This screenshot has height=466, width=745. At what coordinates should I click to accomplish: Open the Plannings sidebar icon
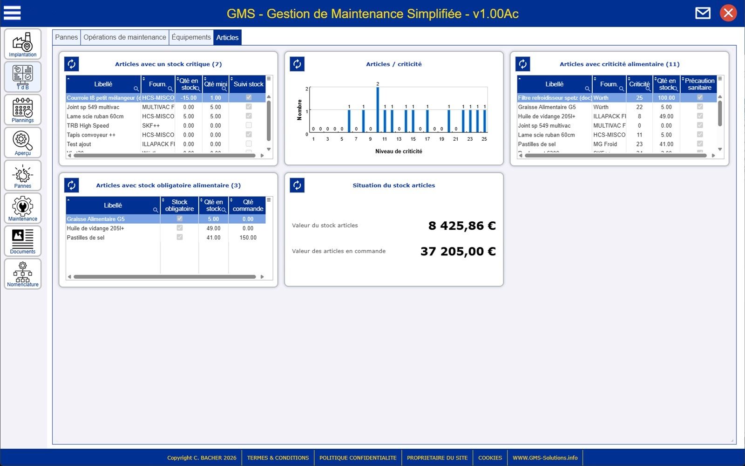tap(23, 110)
